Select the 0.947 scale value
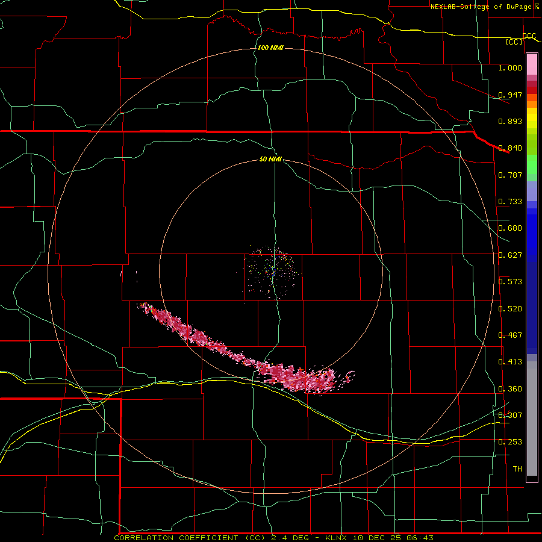The height and width of the screenshot is (542, 542). pos(510,95)
